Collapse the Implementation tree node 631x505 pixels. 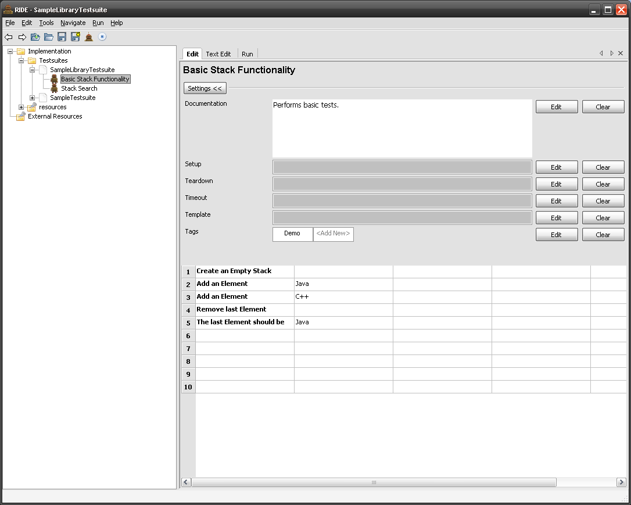[10, 51]
